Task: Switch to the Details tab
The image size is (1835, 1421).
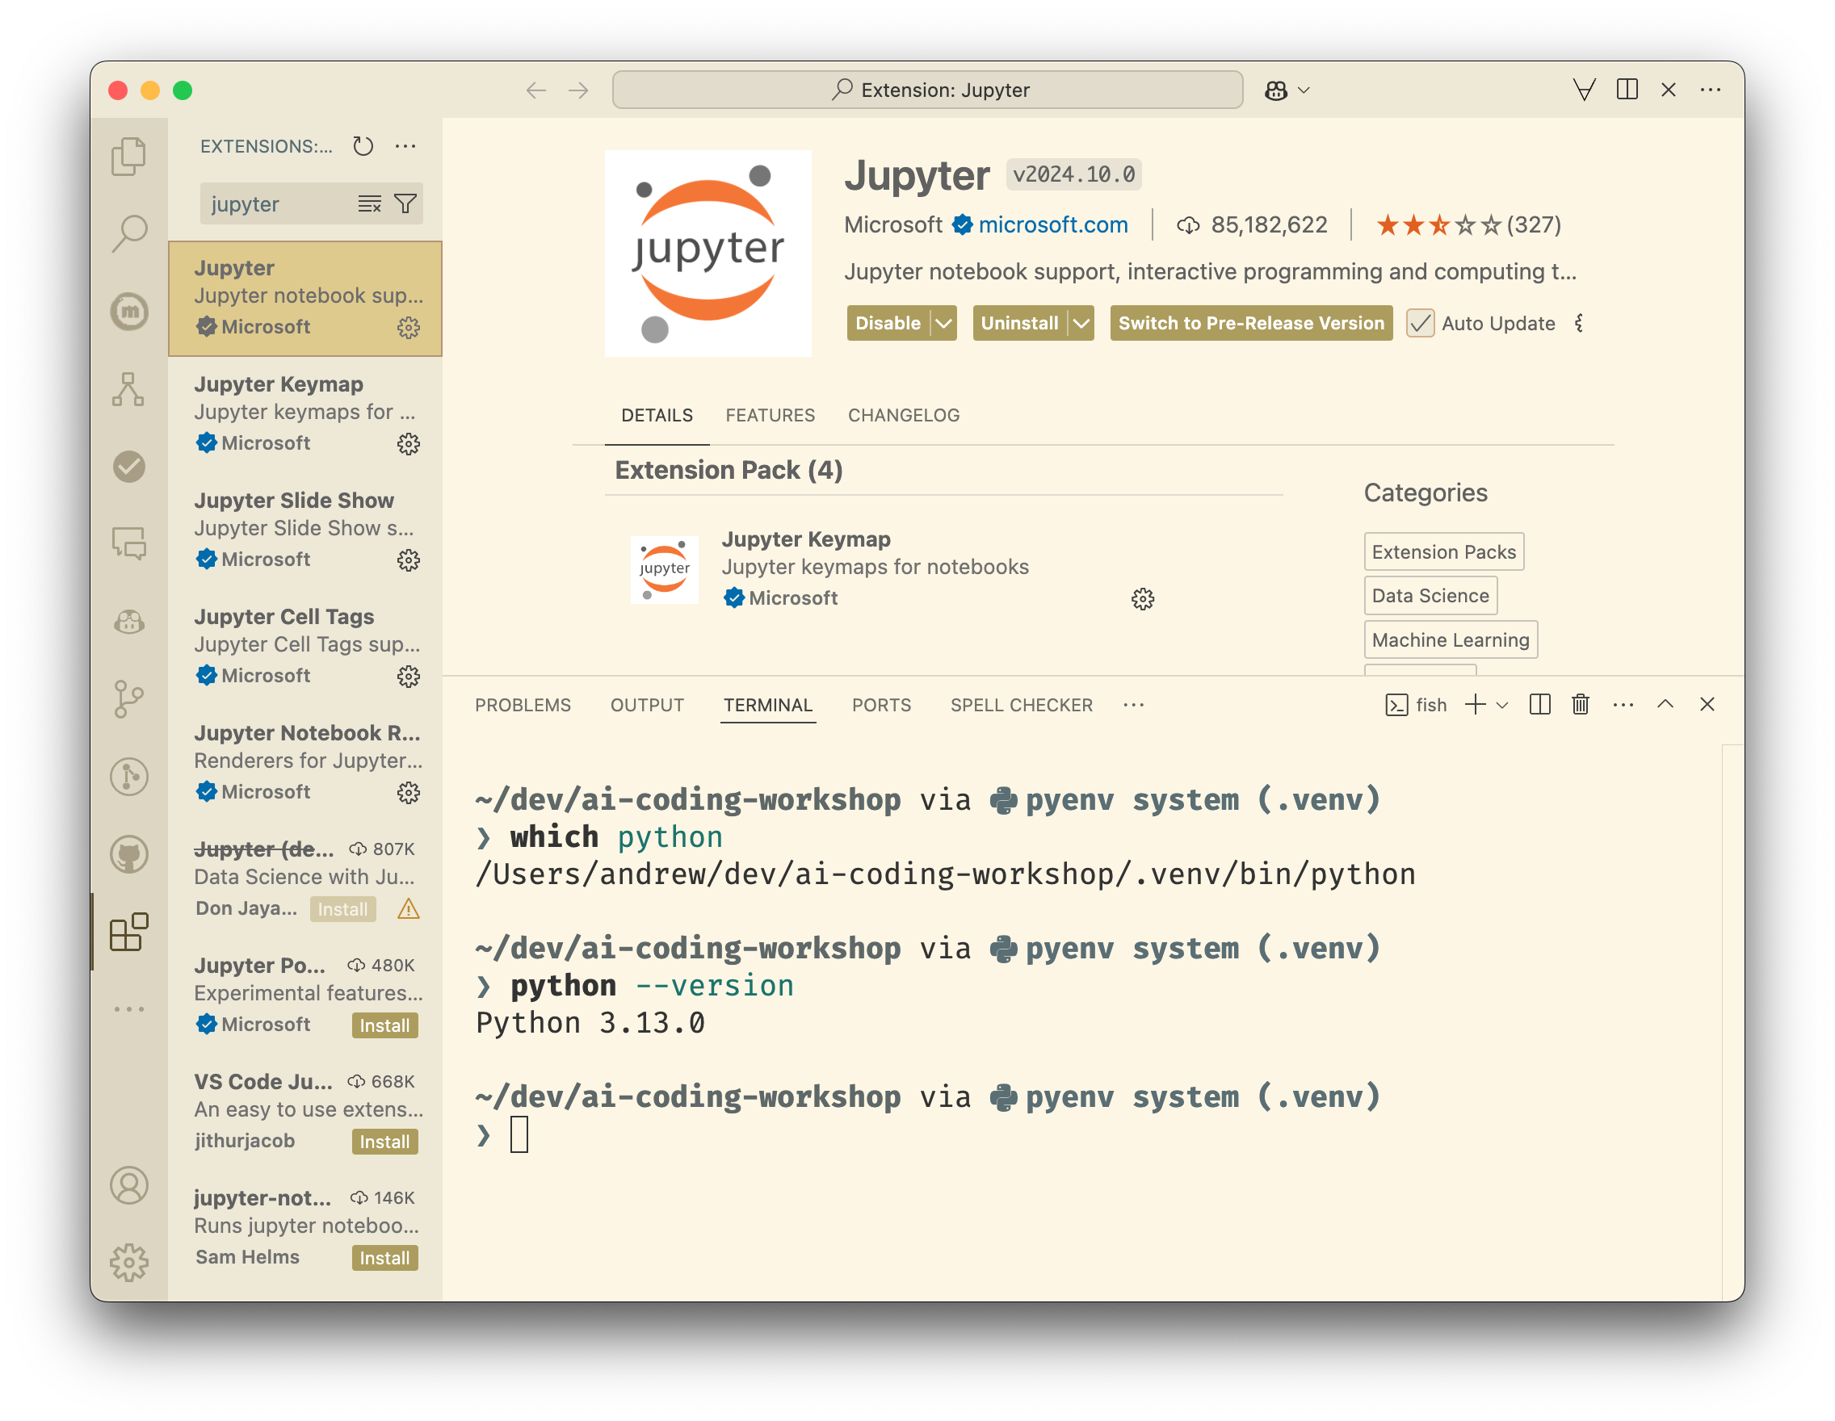Action: click(657, 415)
